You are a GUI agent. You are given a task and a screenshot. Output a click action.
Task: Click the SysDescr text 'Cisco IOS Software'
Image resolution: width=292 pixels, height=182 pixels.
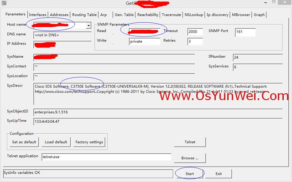pyautogui.click(x=52, y=86)
